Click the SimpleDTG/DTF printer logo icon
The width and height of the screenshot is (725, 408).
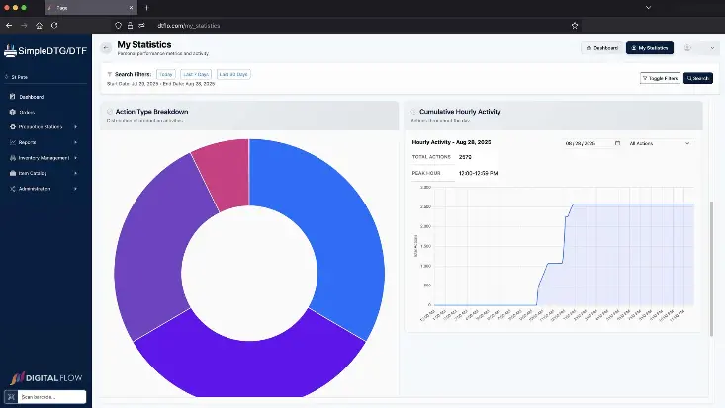tap(10, 50)
